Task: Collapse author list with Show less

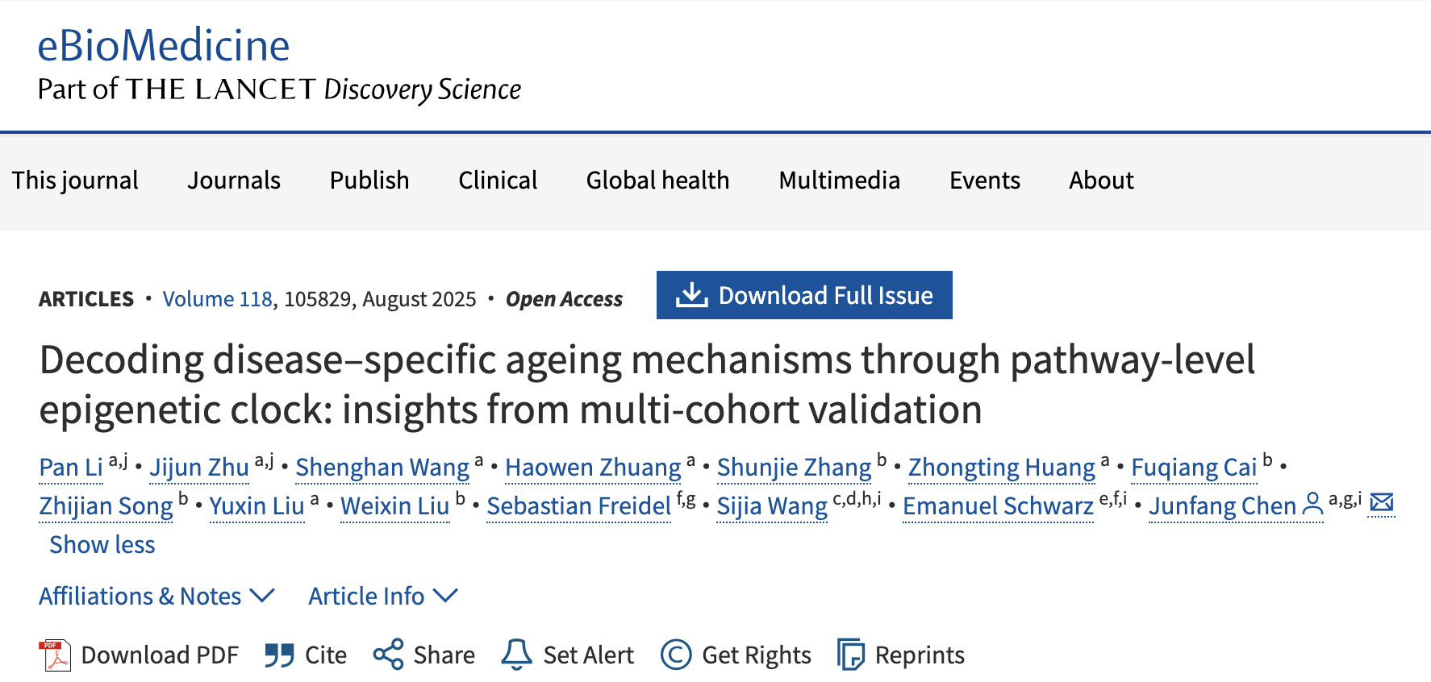Action: (x=102, y=544)
